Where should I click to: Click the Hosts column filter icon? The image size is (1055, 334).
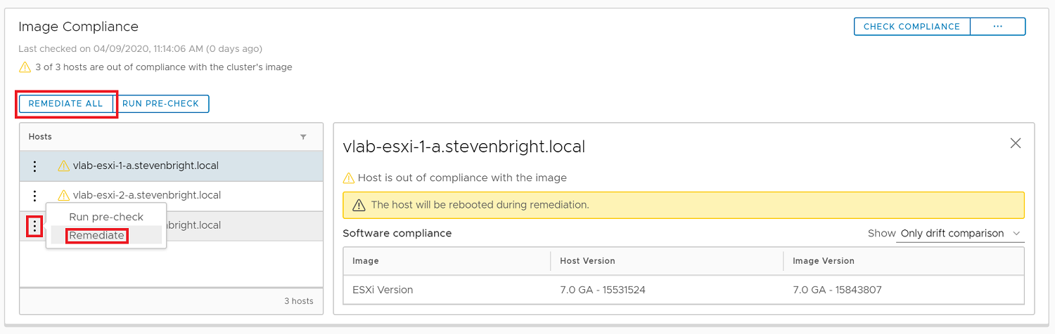coord(303,137)
